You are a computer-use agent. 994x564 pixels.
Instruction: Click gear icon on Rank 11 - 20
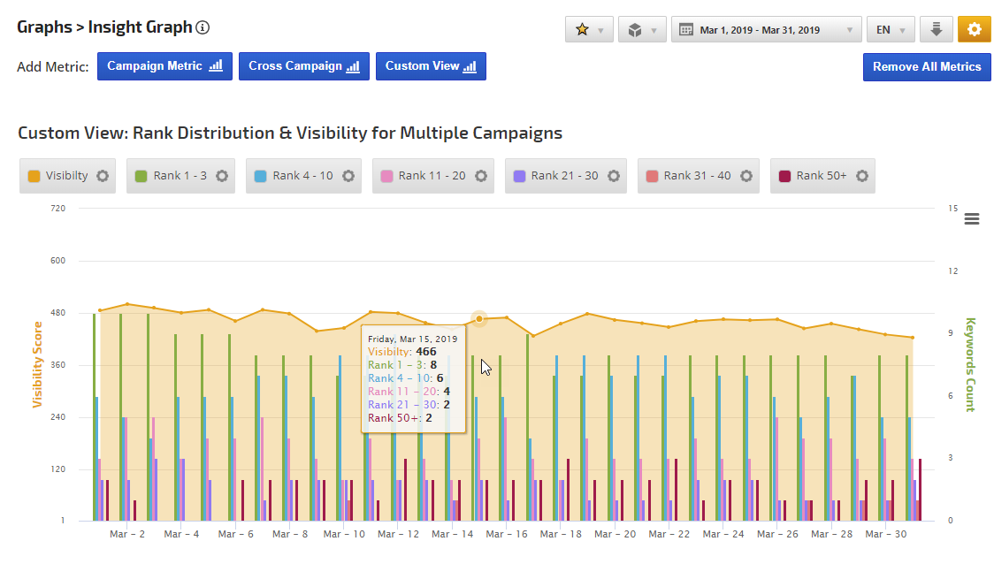click(481, 176)
